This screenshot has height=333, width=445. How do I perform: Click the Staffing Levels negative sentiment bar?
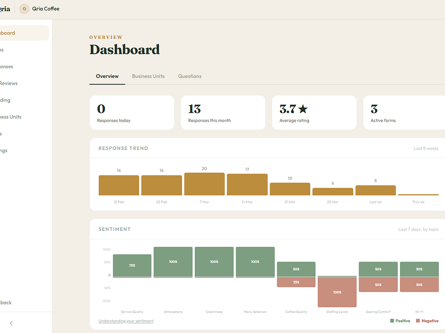click(x=337, y=292)
